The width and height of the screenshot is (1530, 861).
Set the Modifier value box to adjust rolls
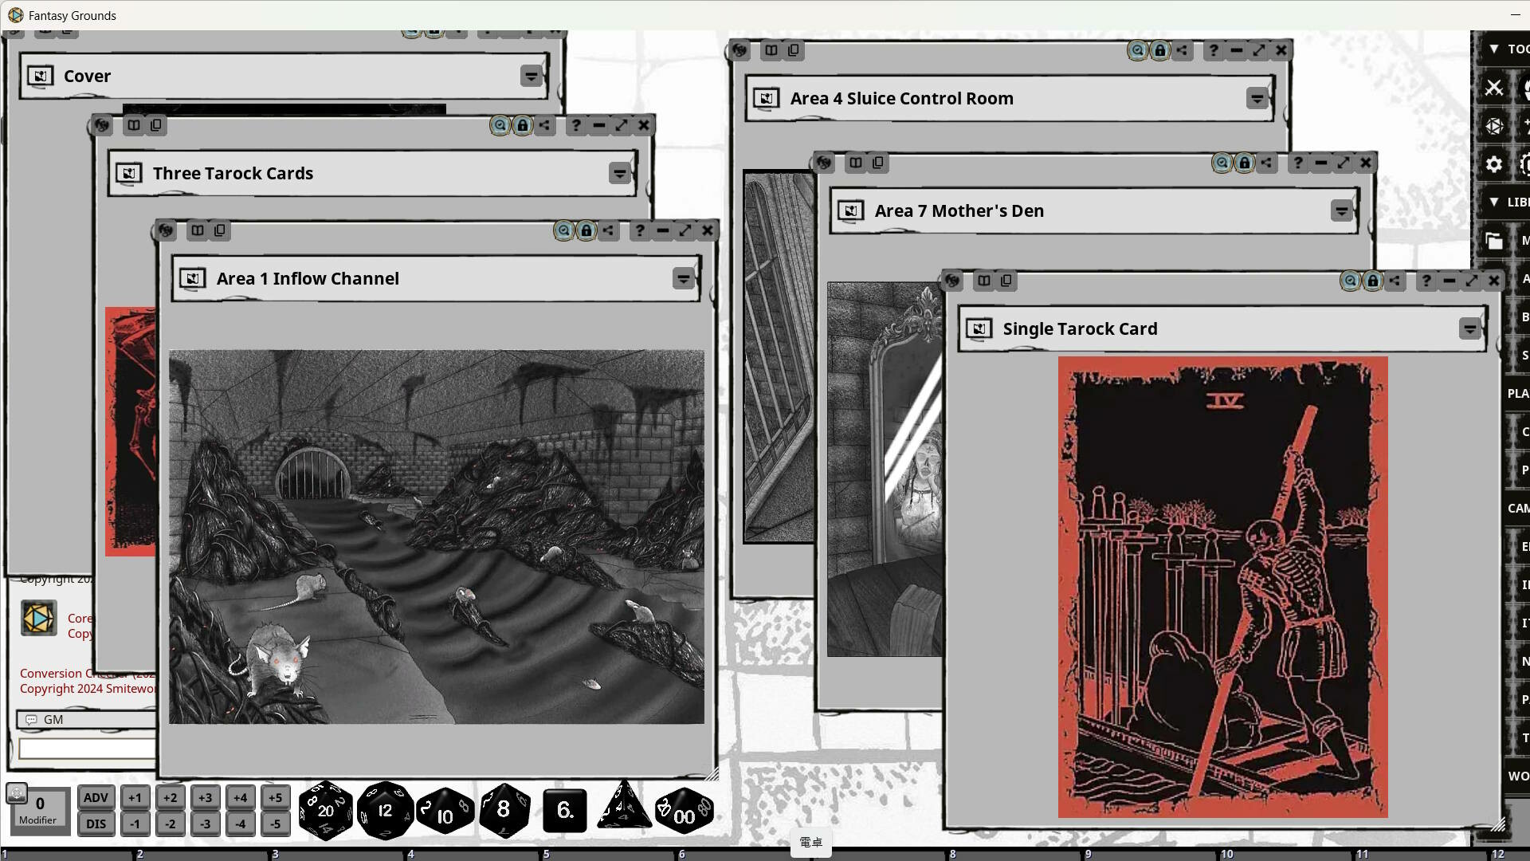[x=39, y=805]
